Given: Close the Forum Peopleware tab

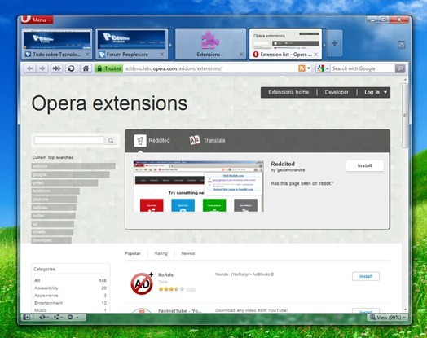Looking at the screenshot, I should coord(162,55).
